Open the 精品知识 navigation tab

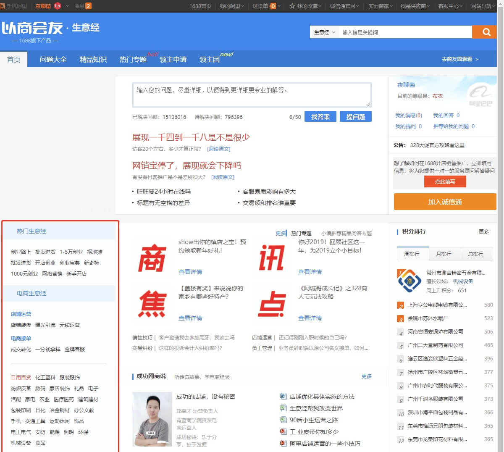tap(93, 59)
